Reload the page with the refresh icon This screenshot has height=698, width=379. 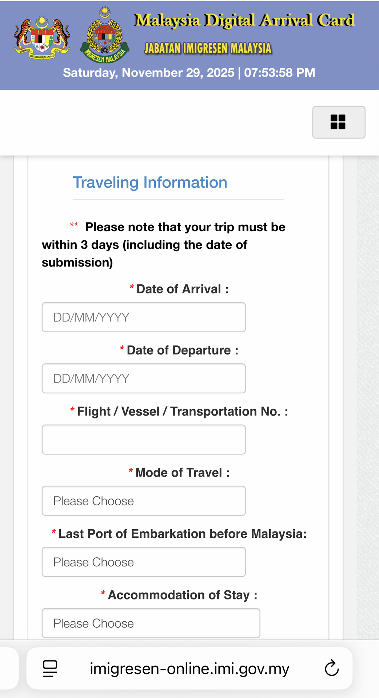pos(331,668)
